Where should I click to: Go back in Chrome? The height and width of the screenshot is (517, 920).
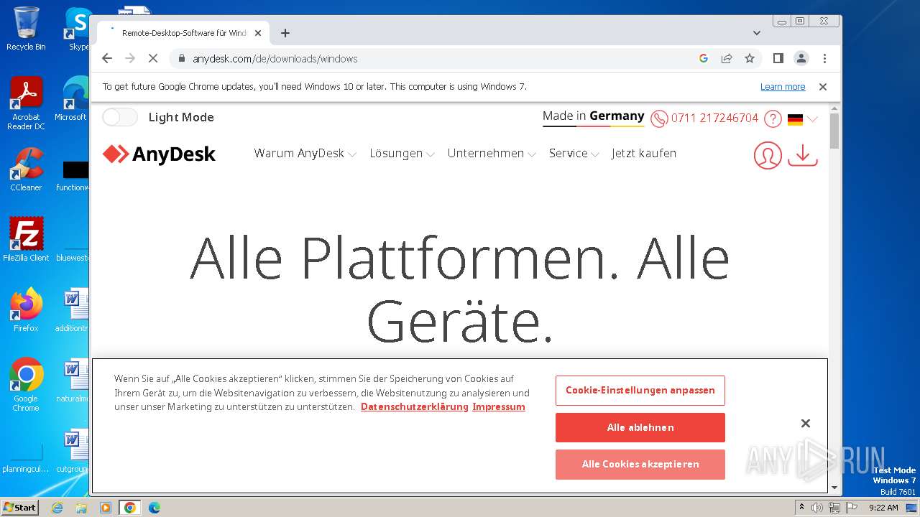click(x=107, y=59)
